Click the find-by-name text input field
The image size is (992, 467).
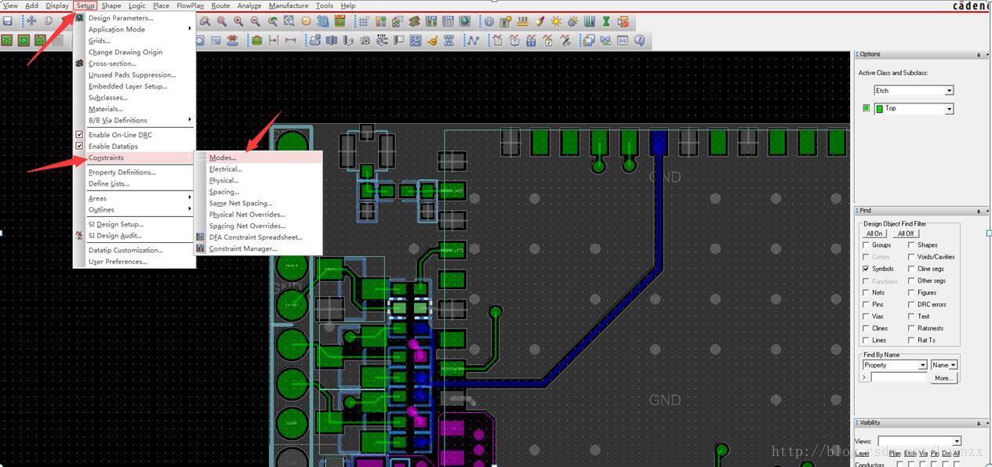(899, 378)
